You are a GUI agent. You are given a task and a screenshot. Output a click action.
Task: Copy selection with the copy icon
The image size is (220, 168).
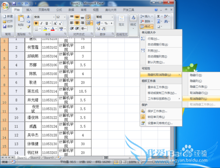[28, 22]
